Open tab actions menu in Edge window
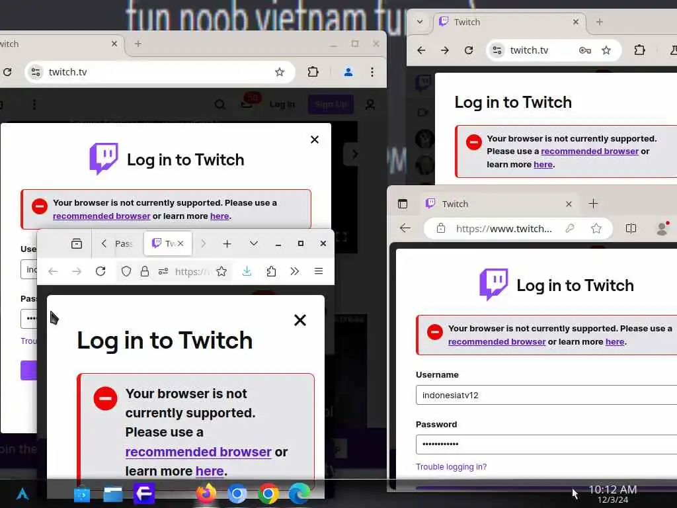Screen dimensions: 677x508 [403, 204]
